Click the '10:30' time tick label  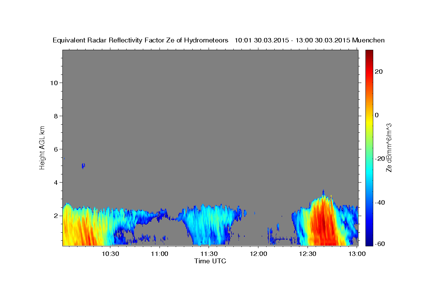pyautogui.click(x=110, y=254)
